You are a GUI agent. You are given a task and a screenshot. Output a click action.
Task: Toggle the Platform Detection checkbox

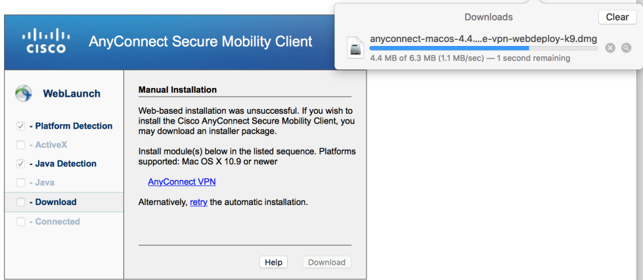(20, 126)
